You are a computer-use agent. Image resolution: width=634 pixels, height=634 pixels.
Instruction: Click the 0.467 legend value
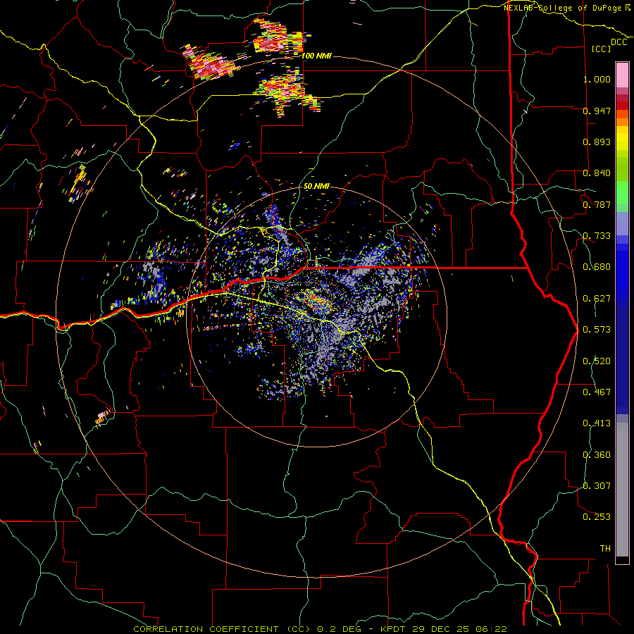pos(597,392)
